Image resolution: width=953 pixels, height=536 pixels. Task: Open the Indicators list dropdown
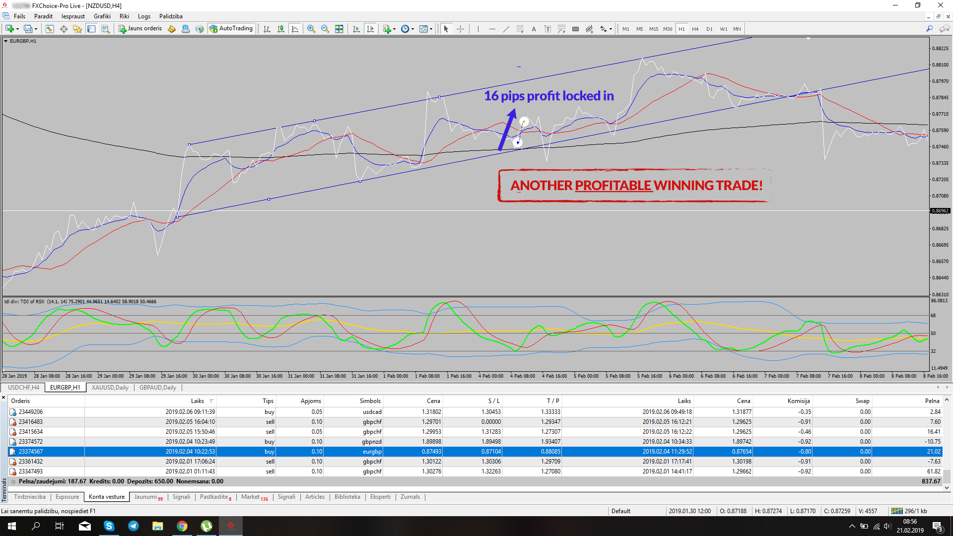(390, 29)
